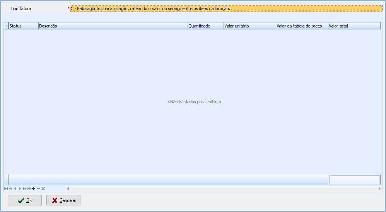Sort by Descrição column header
The height and width of the screenshot is (212, 386).
[x=113, y=26]
